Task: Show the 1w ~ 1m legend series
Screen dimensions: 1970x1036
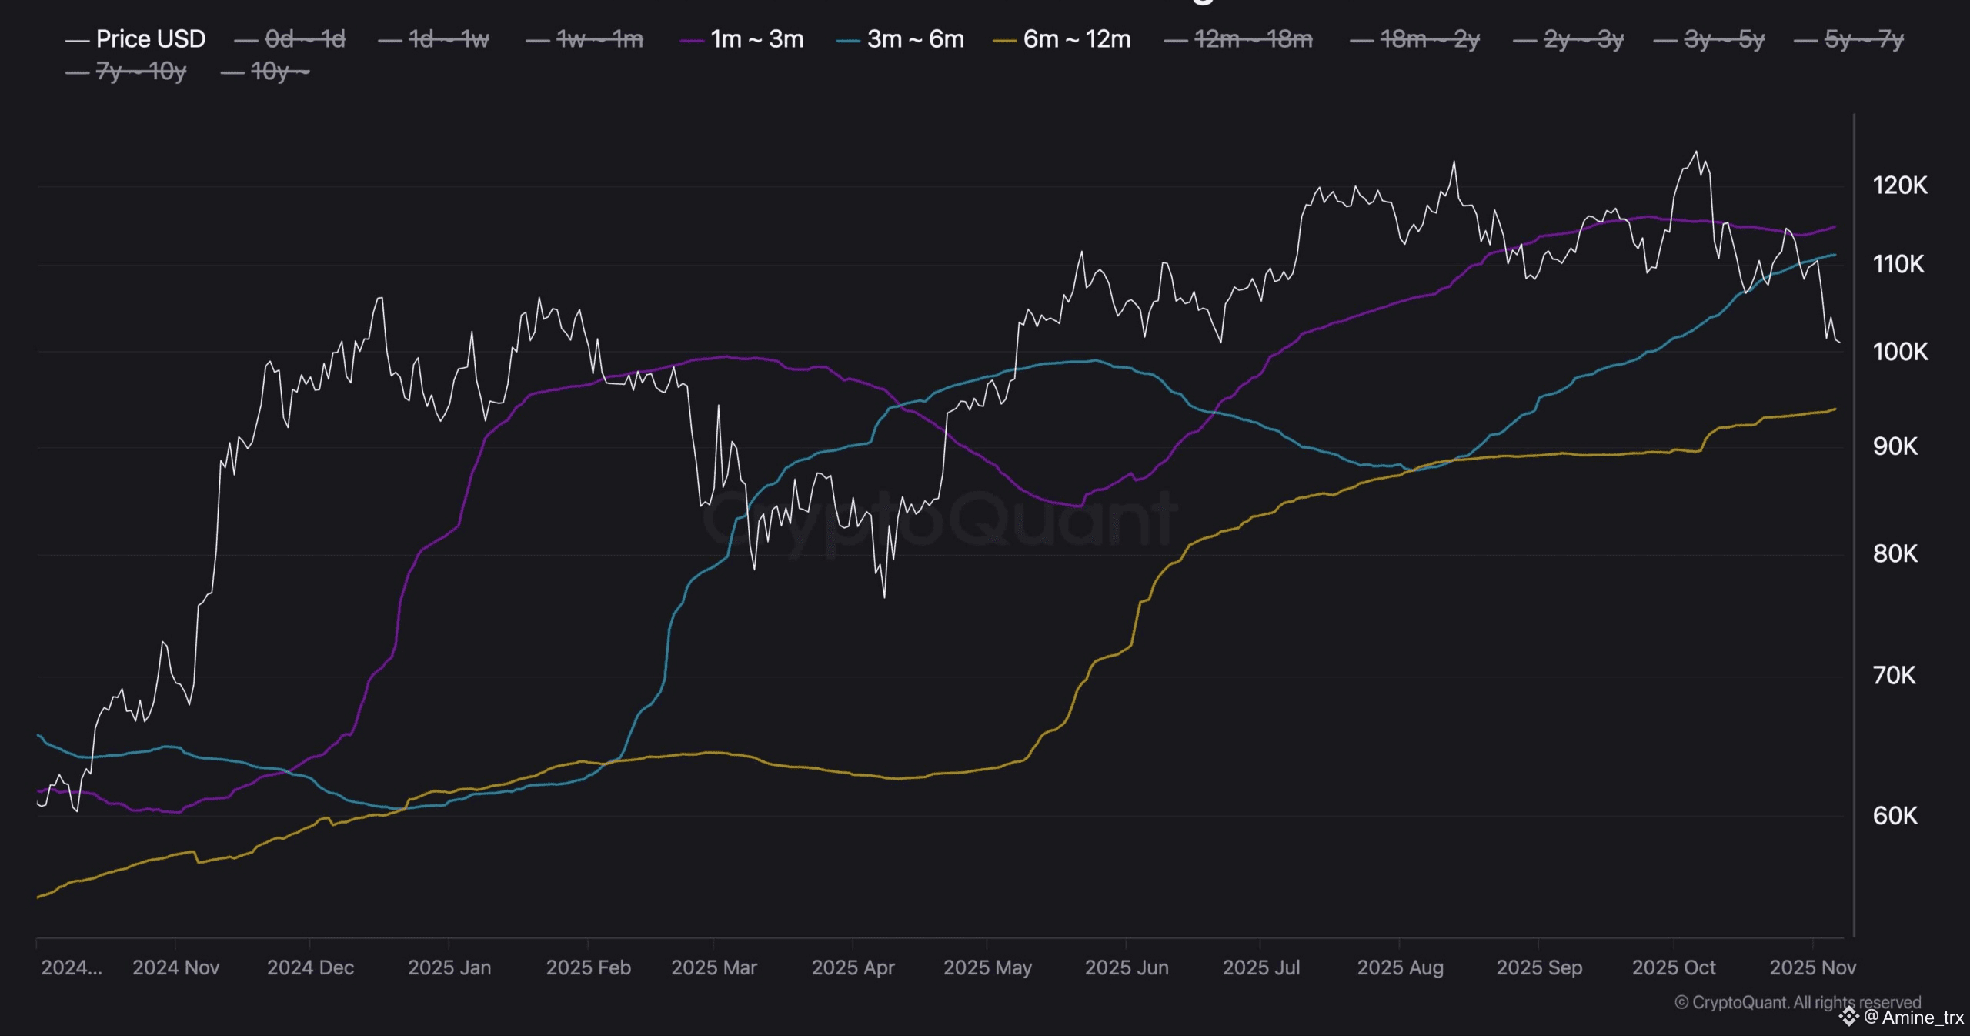Action: click(x=599, y=39)
